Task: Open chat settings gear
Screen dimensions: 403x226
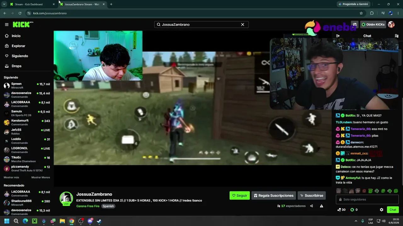Action: (382, 210)
